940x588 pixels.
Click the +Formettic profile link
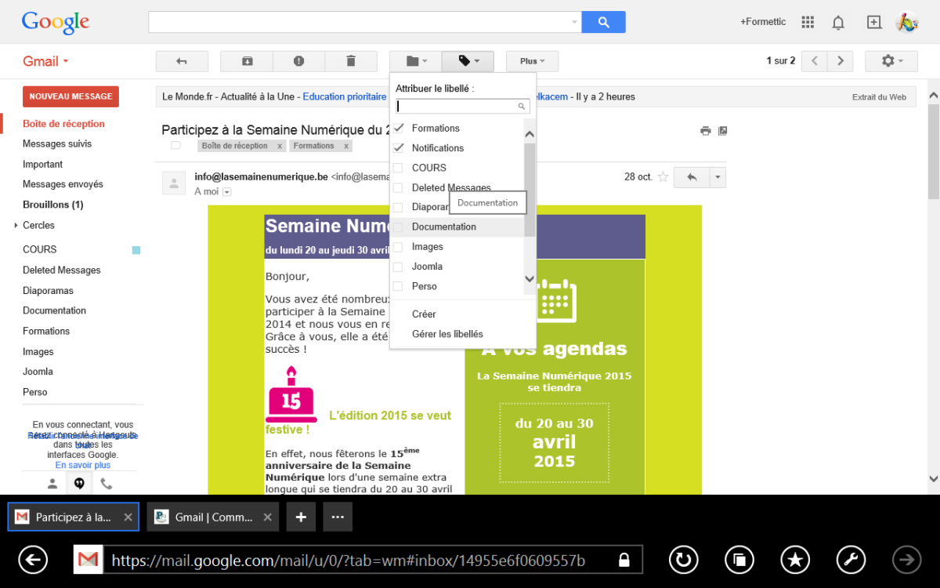763,22
